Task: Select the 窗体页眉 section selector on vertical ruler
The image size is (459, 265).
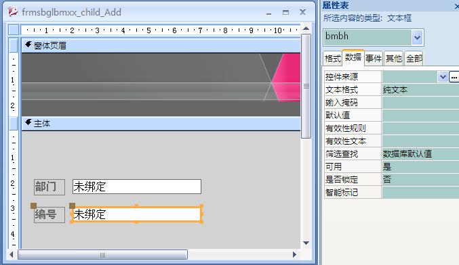Action: [14, 45]
